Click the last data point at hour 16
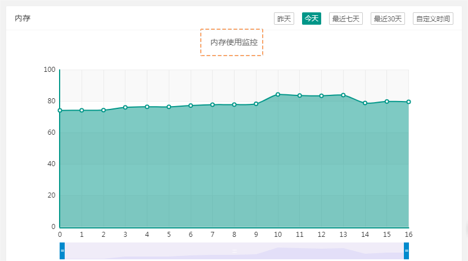468x261 pixels. tap(408, 102)
